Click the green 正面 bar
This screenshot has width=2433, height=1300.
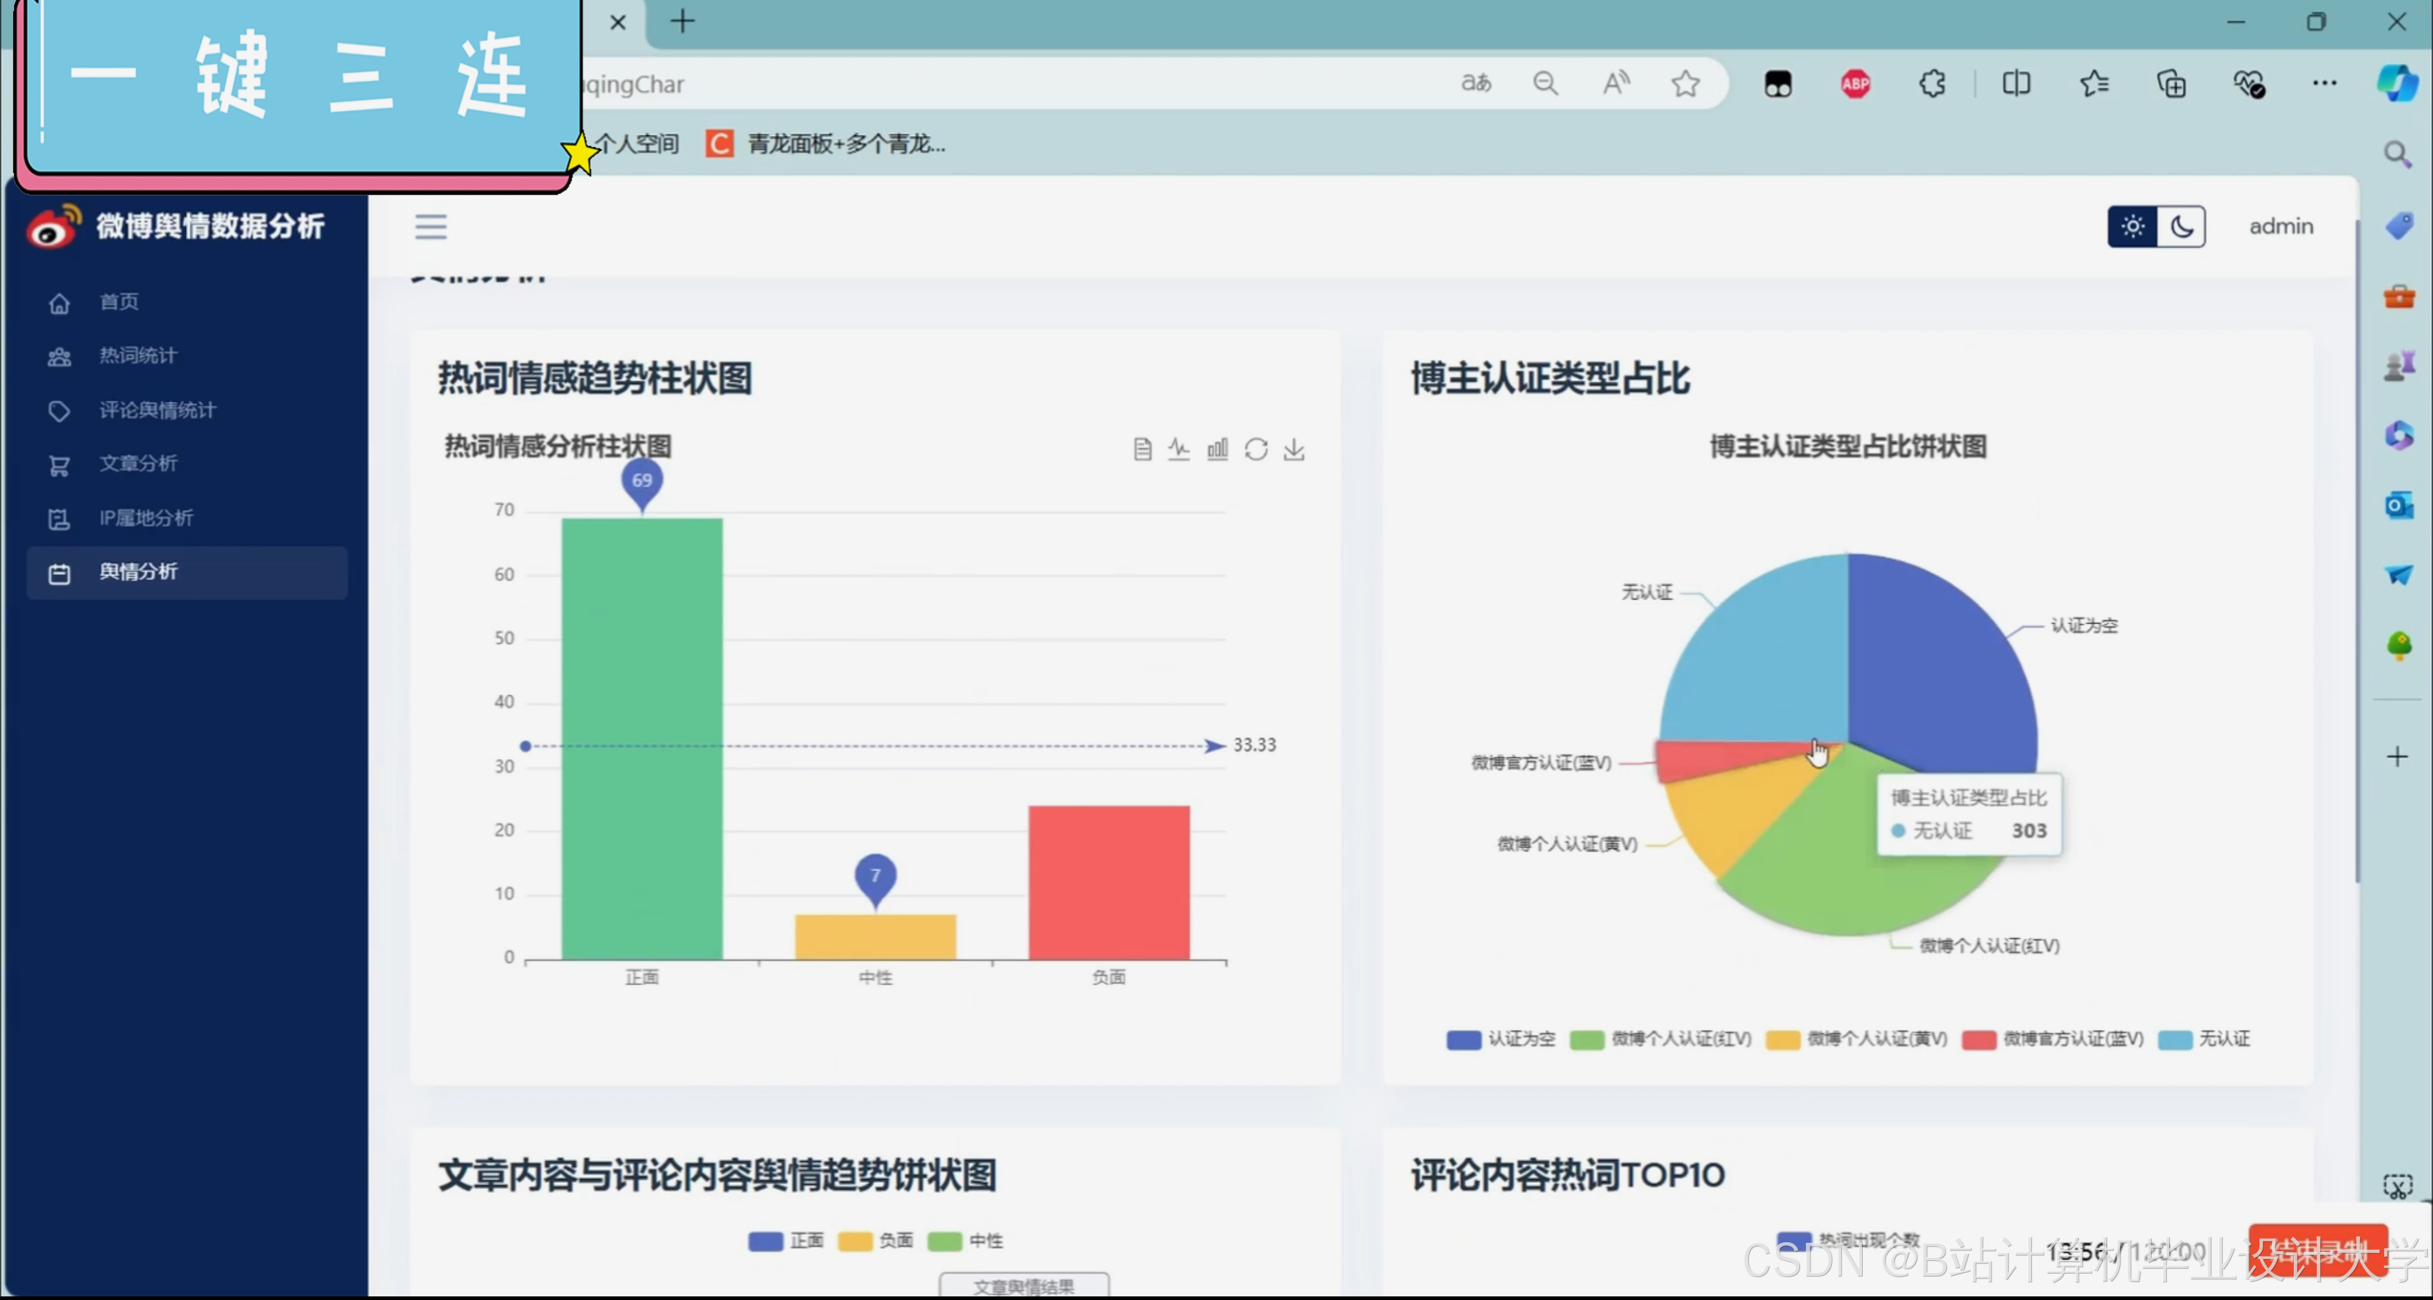[642, 738]
